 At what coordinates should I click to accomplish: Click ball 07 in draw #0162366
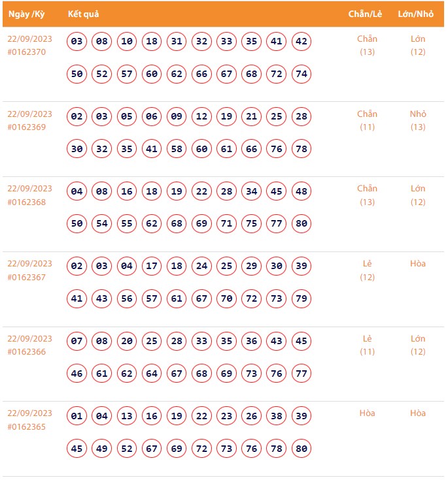point(77,341)
